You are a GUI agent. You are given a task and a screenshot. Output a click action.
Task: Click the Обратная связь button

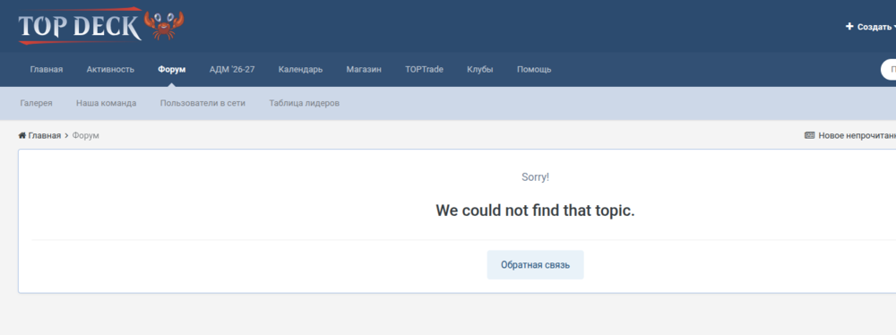(536, 264)
